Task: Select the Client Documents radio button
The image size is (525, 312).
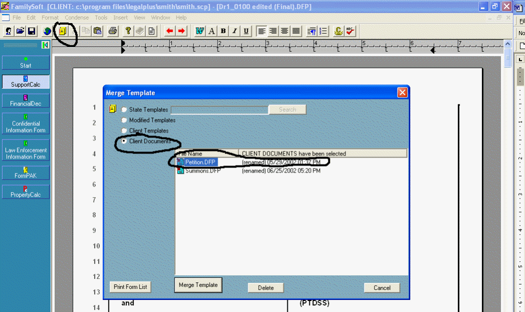Action: [x=124, y=141]
